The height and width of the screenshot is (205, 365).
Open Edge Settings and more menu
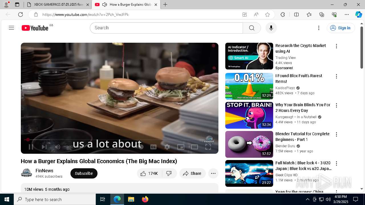(x=347, y=15)
